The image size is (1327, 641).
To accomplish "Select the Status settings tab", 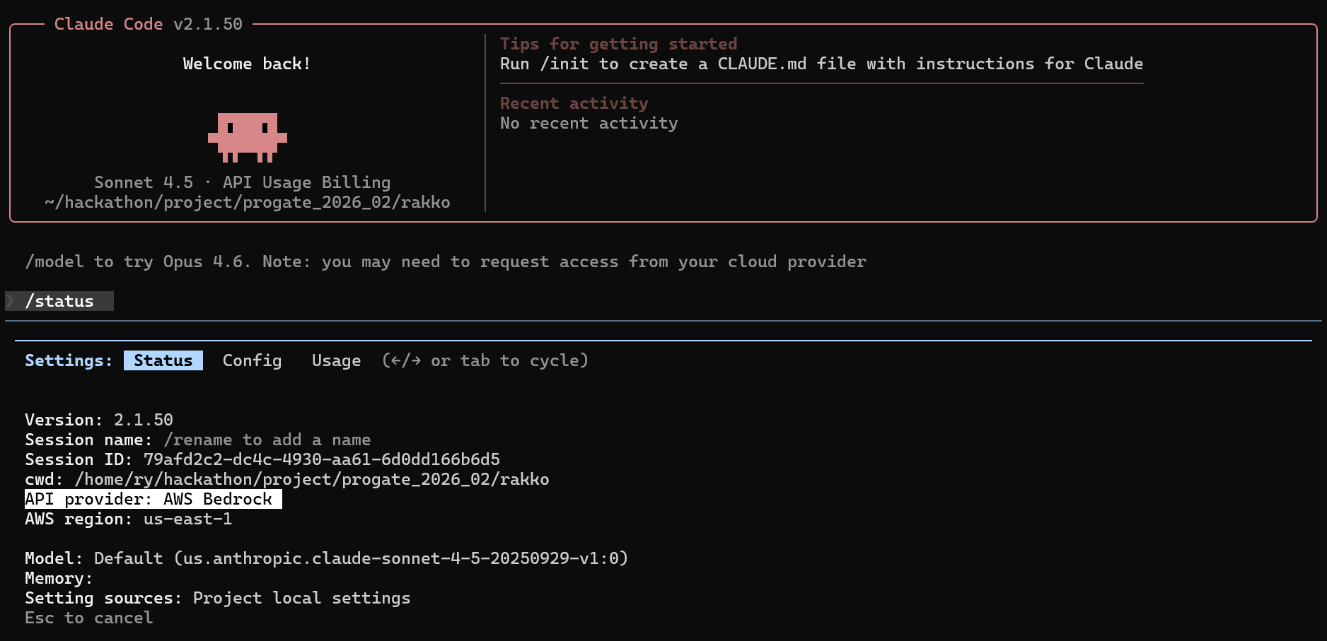I will (x=163, y=360).
